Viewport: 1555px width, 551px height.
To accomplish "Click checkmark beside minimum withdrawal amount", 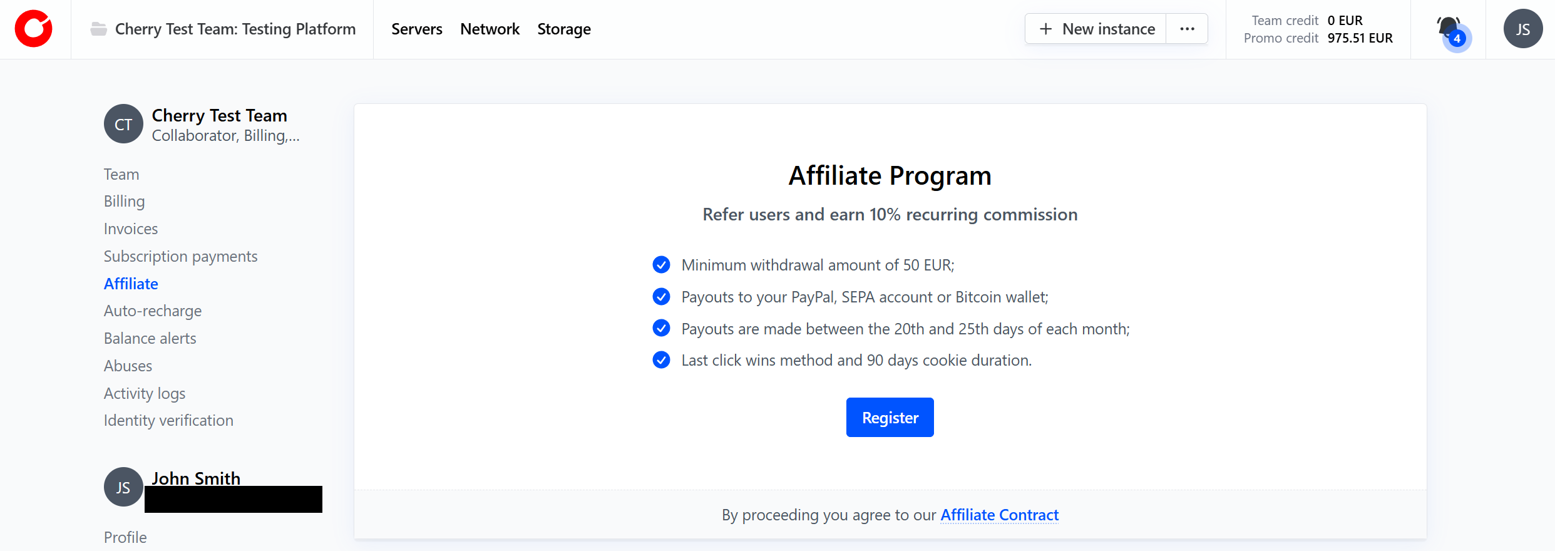I will coord(661,265).
